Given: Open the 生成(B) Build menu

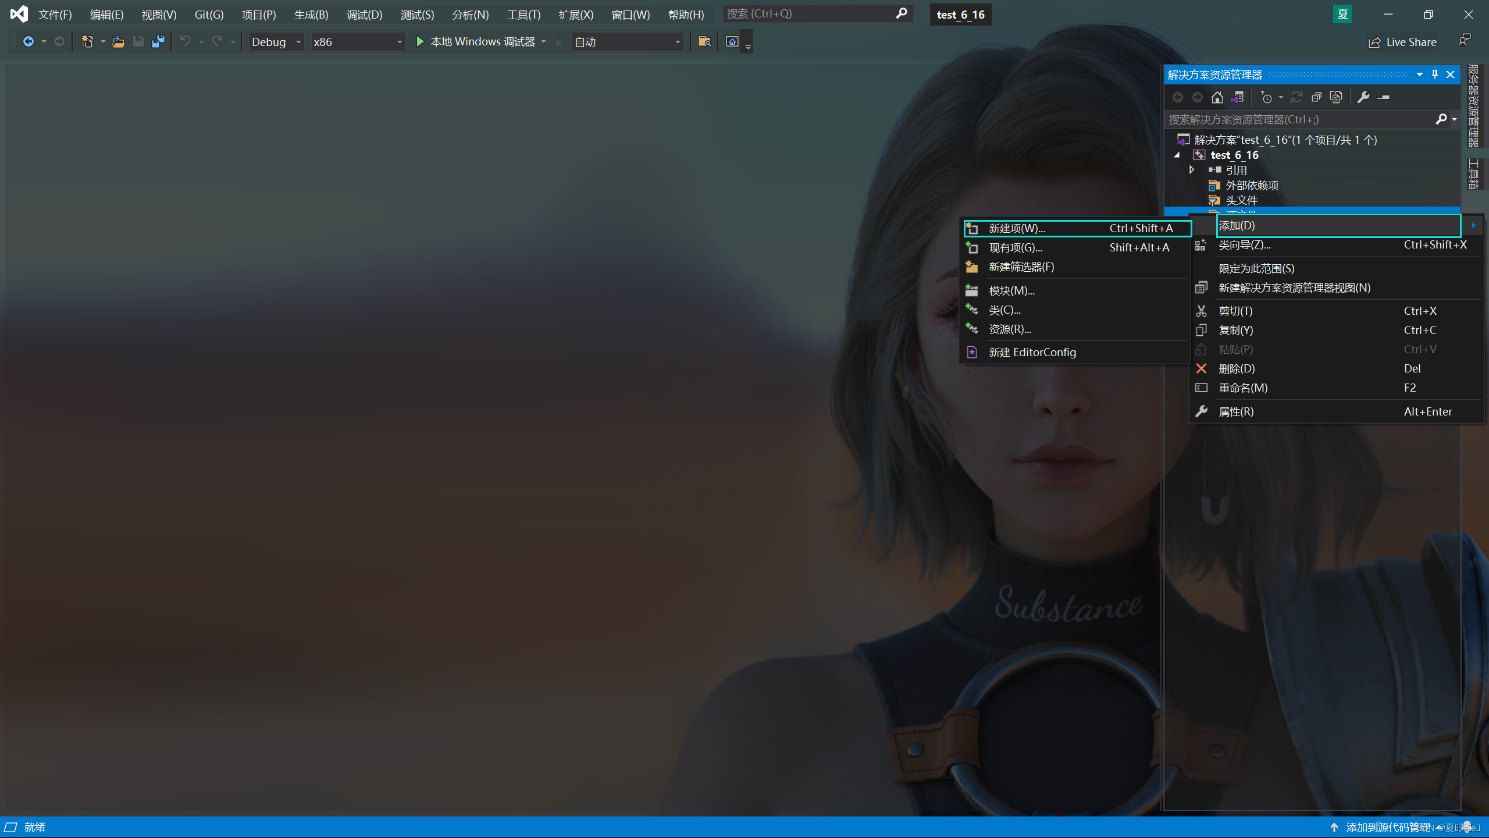Looking at the screenshot, I should (311, 15).
